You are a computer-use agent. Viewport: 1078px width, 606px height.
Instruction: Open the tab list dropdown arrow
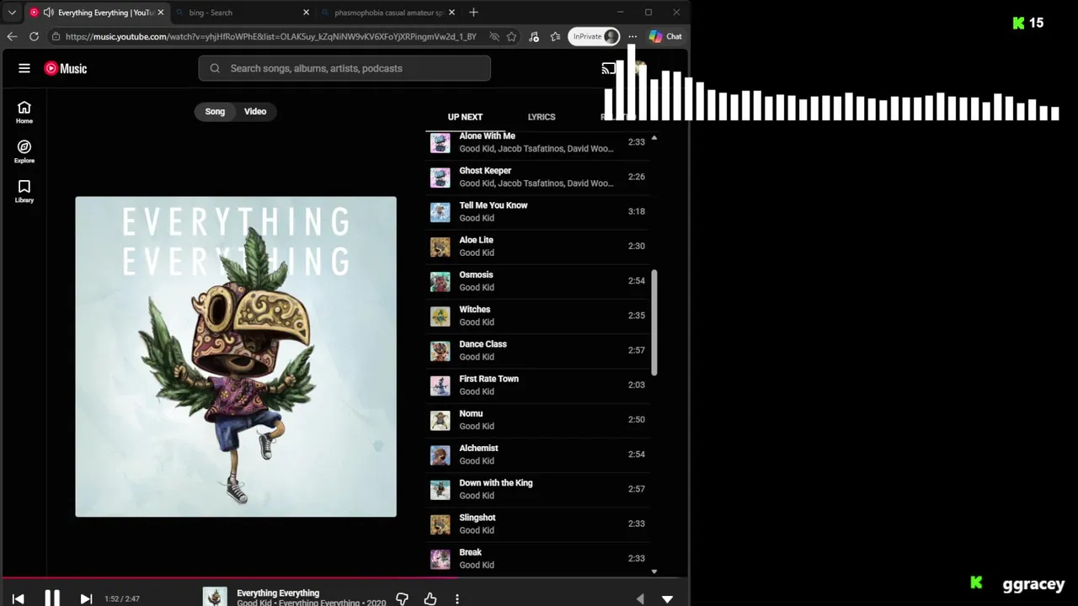12,13
